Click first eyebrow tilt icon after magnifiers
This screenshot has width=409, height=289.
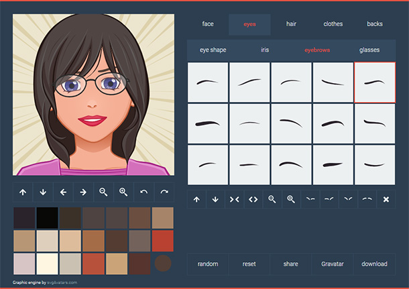coord(310,200)
